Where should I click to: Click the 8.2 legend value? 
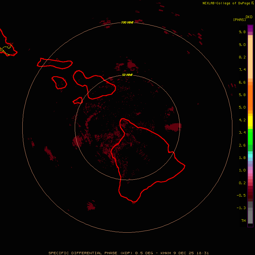coord(242,57)
